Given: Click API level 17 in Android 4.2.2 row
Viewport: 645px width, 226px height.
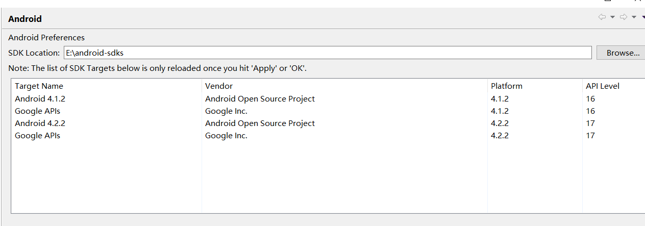Looking at the screenshot, I should [590, 123].
